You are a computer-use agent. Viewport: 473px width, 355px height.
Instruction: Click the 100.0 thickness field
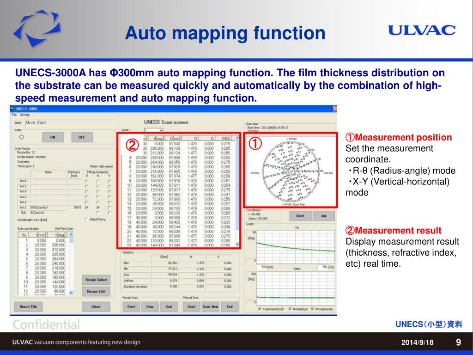[74, 208]
